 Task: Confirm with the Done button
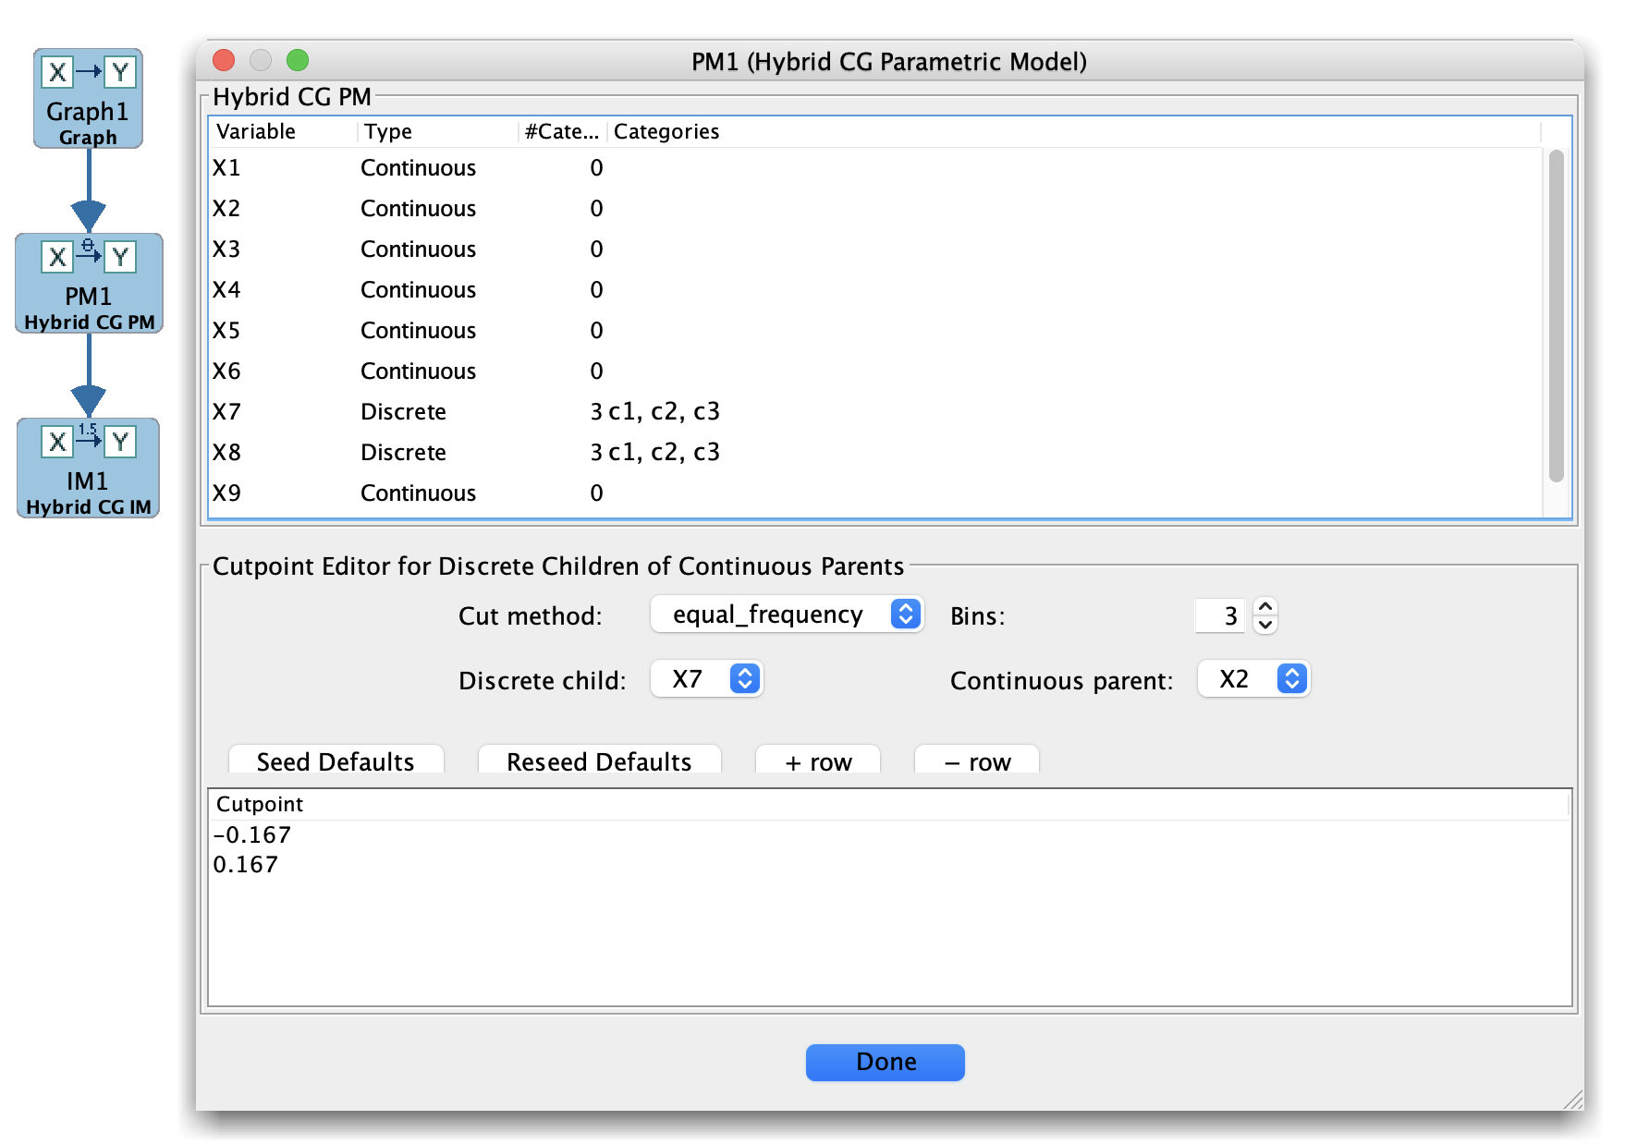point(886,1062)
